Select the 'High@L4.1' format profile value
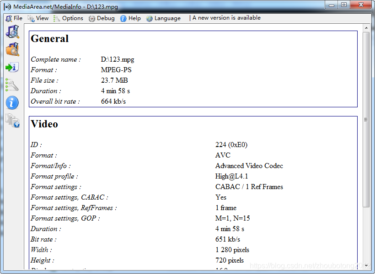This screenshot has width=375, height=274. point(231,176)
